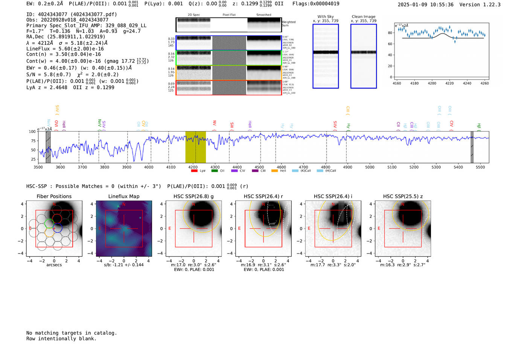Click the violet CIV legend swatch
The image size is (527, 359).
tap(235, 171)
